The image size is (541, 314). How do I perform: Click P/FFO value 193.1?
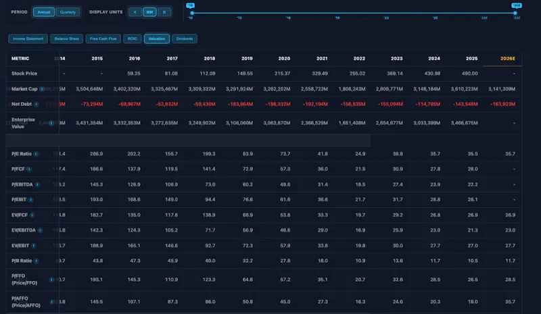(96, 280)
